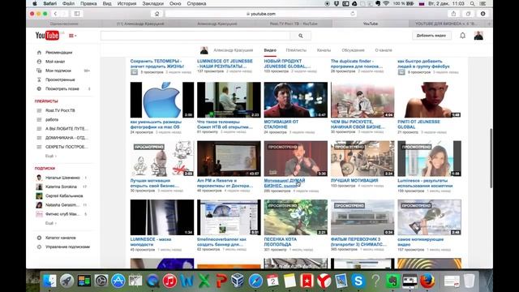519x292 pixels.
Task: Open the Apple logo video thumbnail
Action: 162,100
